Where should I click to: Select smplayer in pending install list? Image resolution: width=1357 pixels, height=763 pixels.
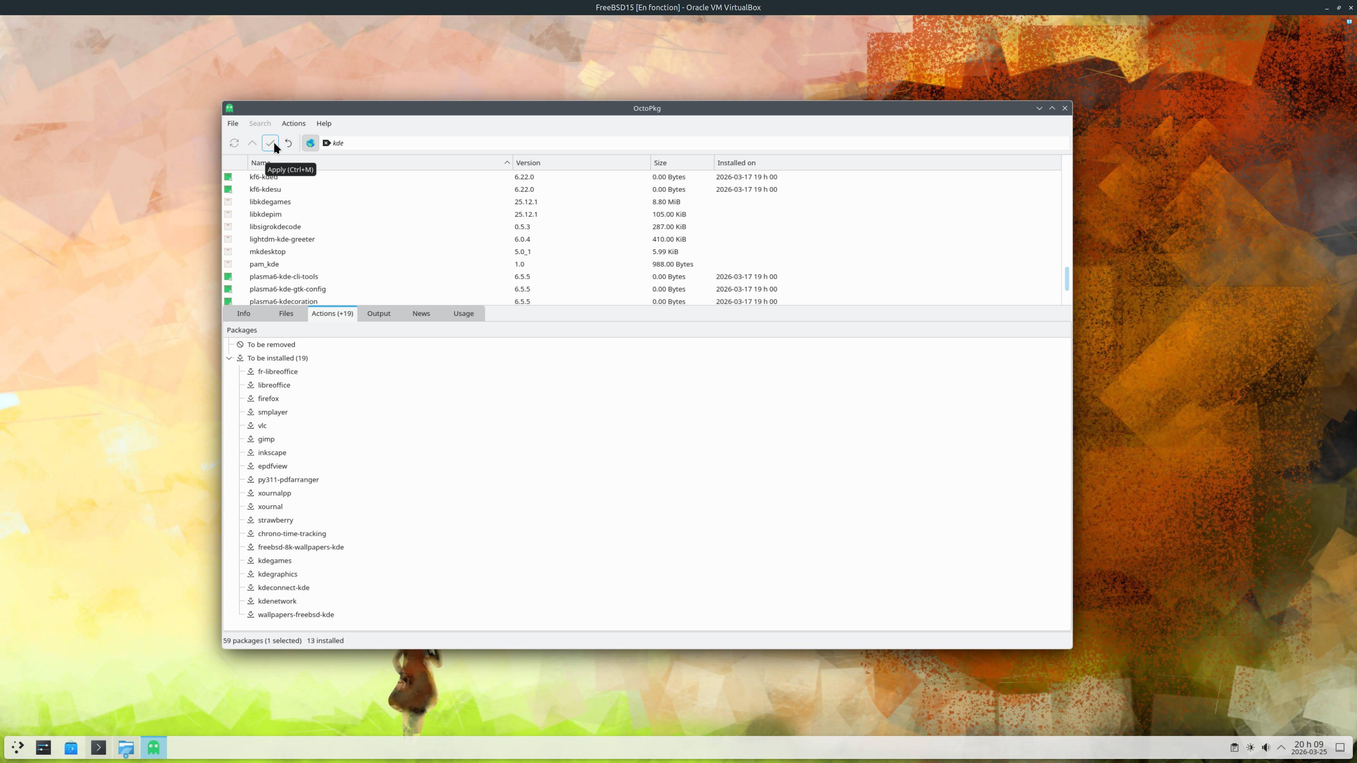pyautogui.click(x=273, y=412)
